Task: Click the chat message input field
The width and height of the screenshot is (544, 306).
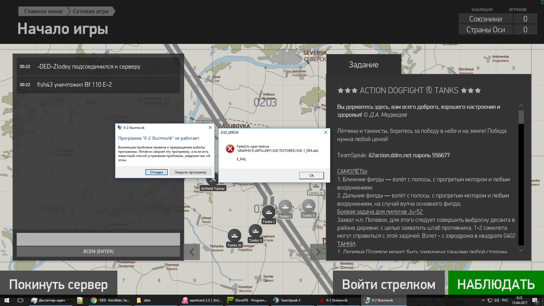Action: click(x=98, y=239)
